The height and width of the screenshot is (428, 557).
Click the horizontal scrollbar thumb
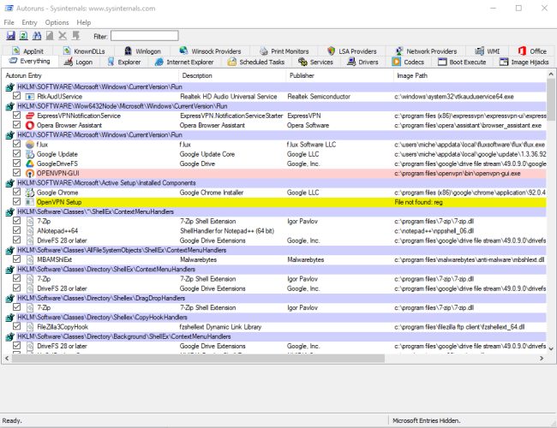(198, 359)
